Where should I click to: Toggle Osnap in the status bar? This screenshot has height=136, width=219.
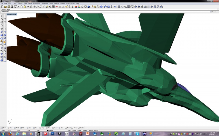(x=85, y=131)
